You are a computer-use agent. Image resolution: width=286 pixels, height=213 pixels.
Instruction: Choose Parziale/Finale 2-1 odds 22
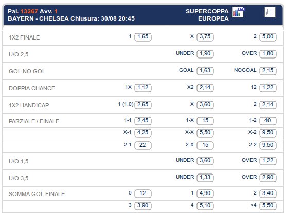click(x=143, y=145)
